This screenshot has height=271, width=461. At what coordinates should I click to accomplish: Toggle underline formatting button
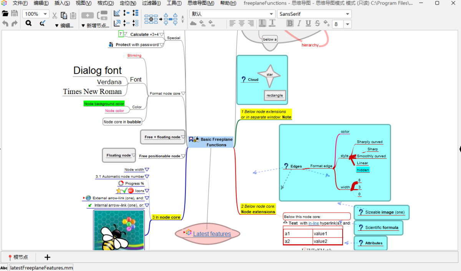tap(308, 23)
